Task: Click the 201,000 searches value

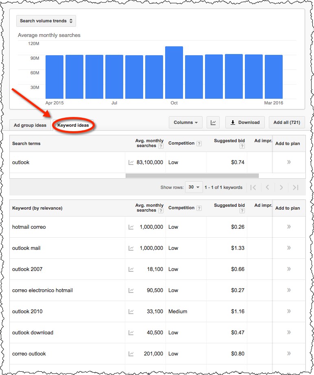Action: click(153, 354)
